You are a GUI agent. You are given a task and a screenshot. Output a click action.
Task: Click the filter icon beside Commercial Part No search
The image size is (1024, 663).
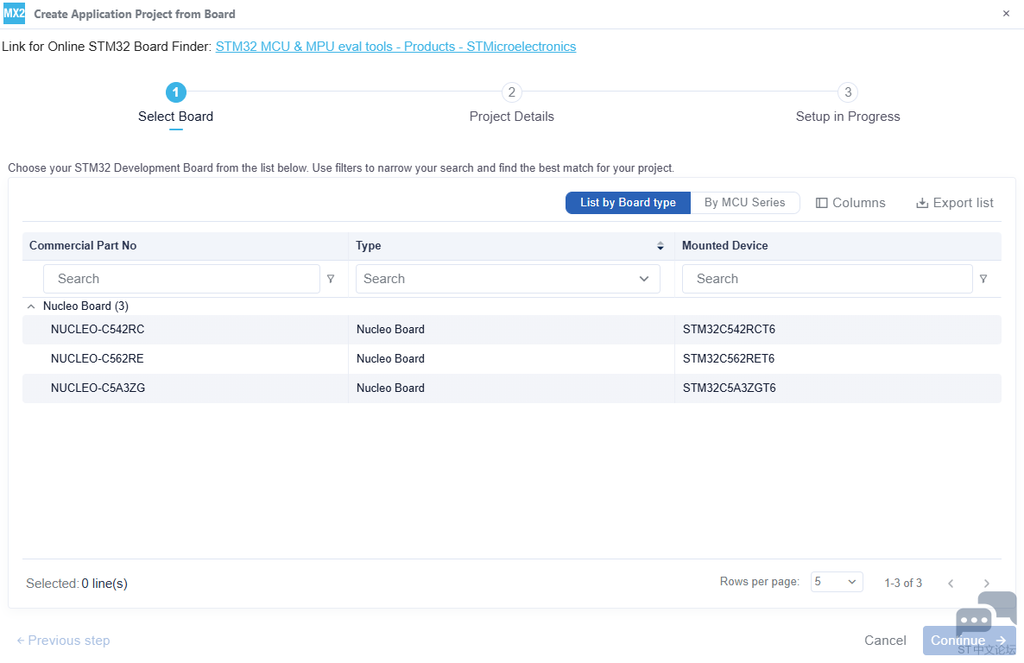click(x=331, y=279)
